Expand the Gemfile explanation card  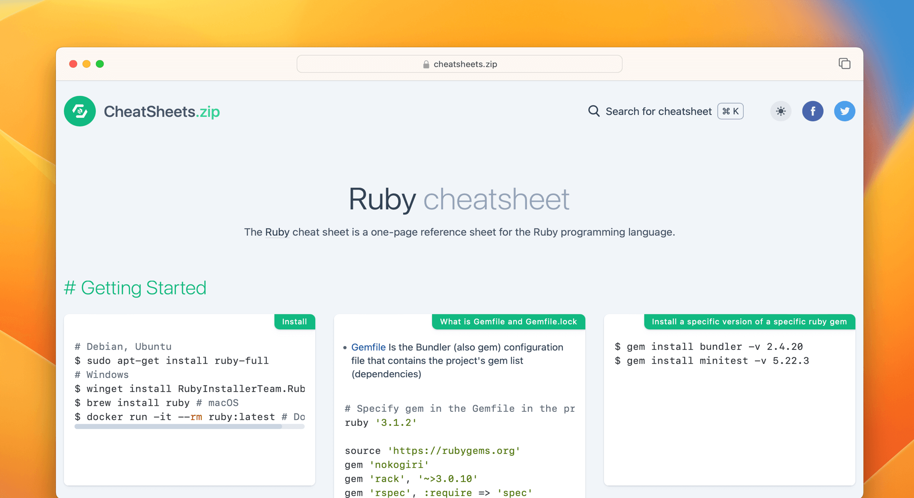[x=508, y=322]
